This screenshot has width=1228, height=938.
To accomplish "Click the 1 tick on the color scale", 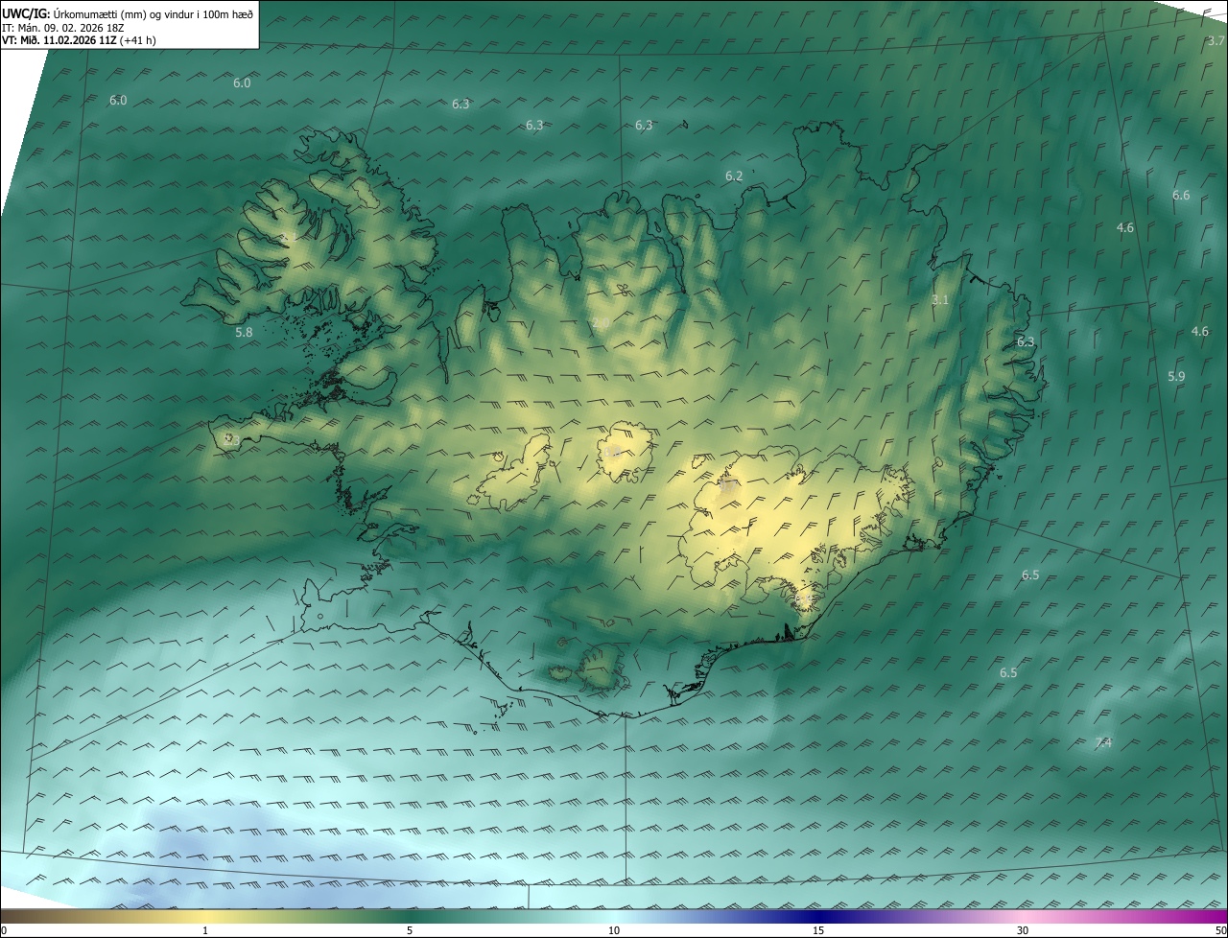I will [x=205, y=930].
